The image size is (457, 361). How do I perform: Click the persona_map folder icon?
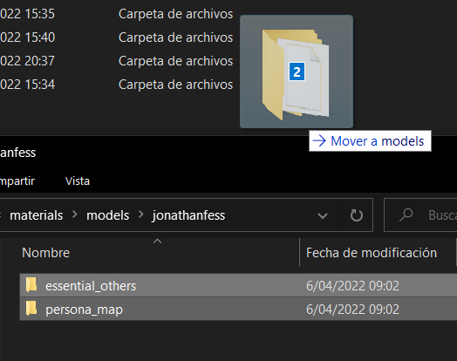31,309
